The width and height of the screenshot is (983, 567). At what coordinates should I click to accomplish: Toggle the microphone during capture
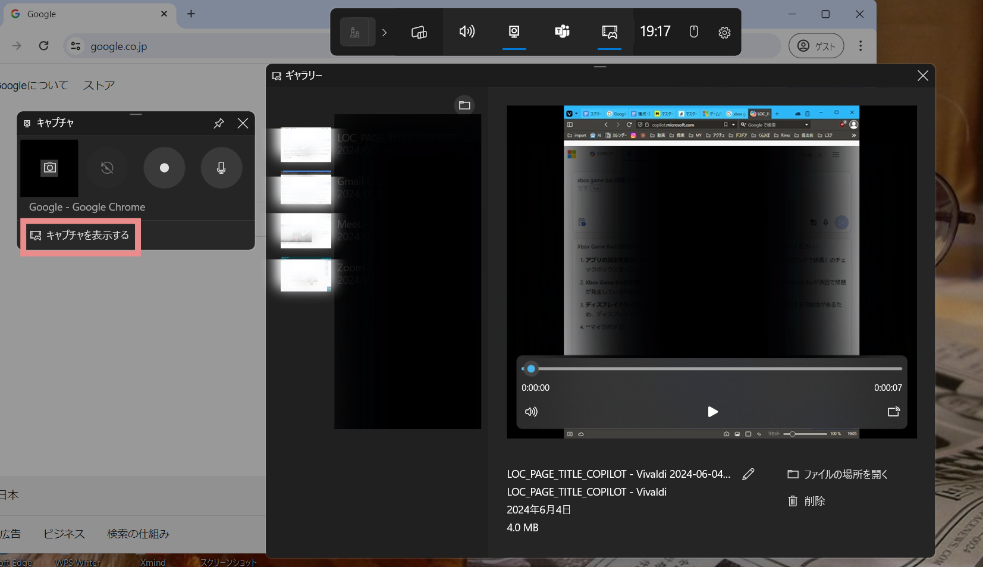point(221,168)
